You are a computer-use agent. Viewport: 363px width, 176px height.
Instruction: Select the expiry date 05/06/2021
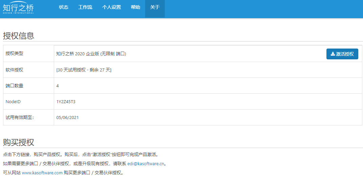click(67, 117)
